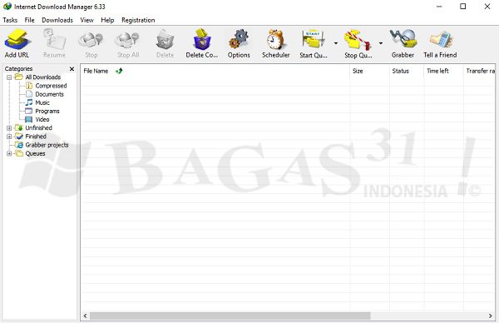Expand the Queues tree node
This screenshot has width=499, height=323.
pyautogui.click(x=9, y=153)
